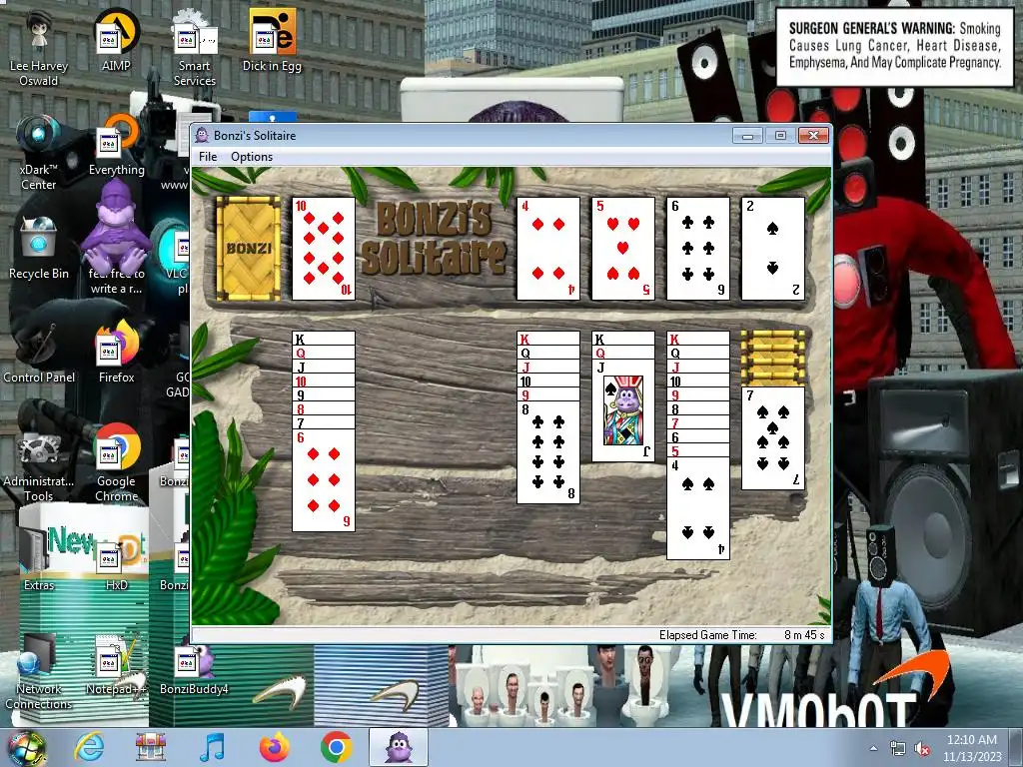Open the taskbar clock showing 12:10 AM
The image size is (1023, 767).
[x=971, y=748]
